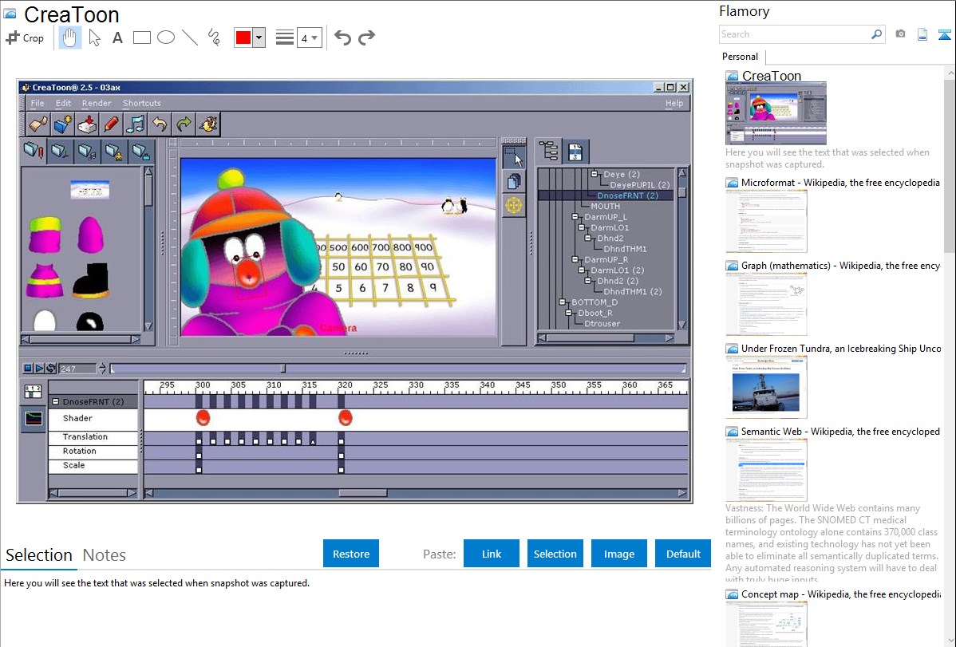The height and width of the screenshot is (647, 956).
Task: Undo last annotation in Flamory toolbar
Action: pos(342,37)
